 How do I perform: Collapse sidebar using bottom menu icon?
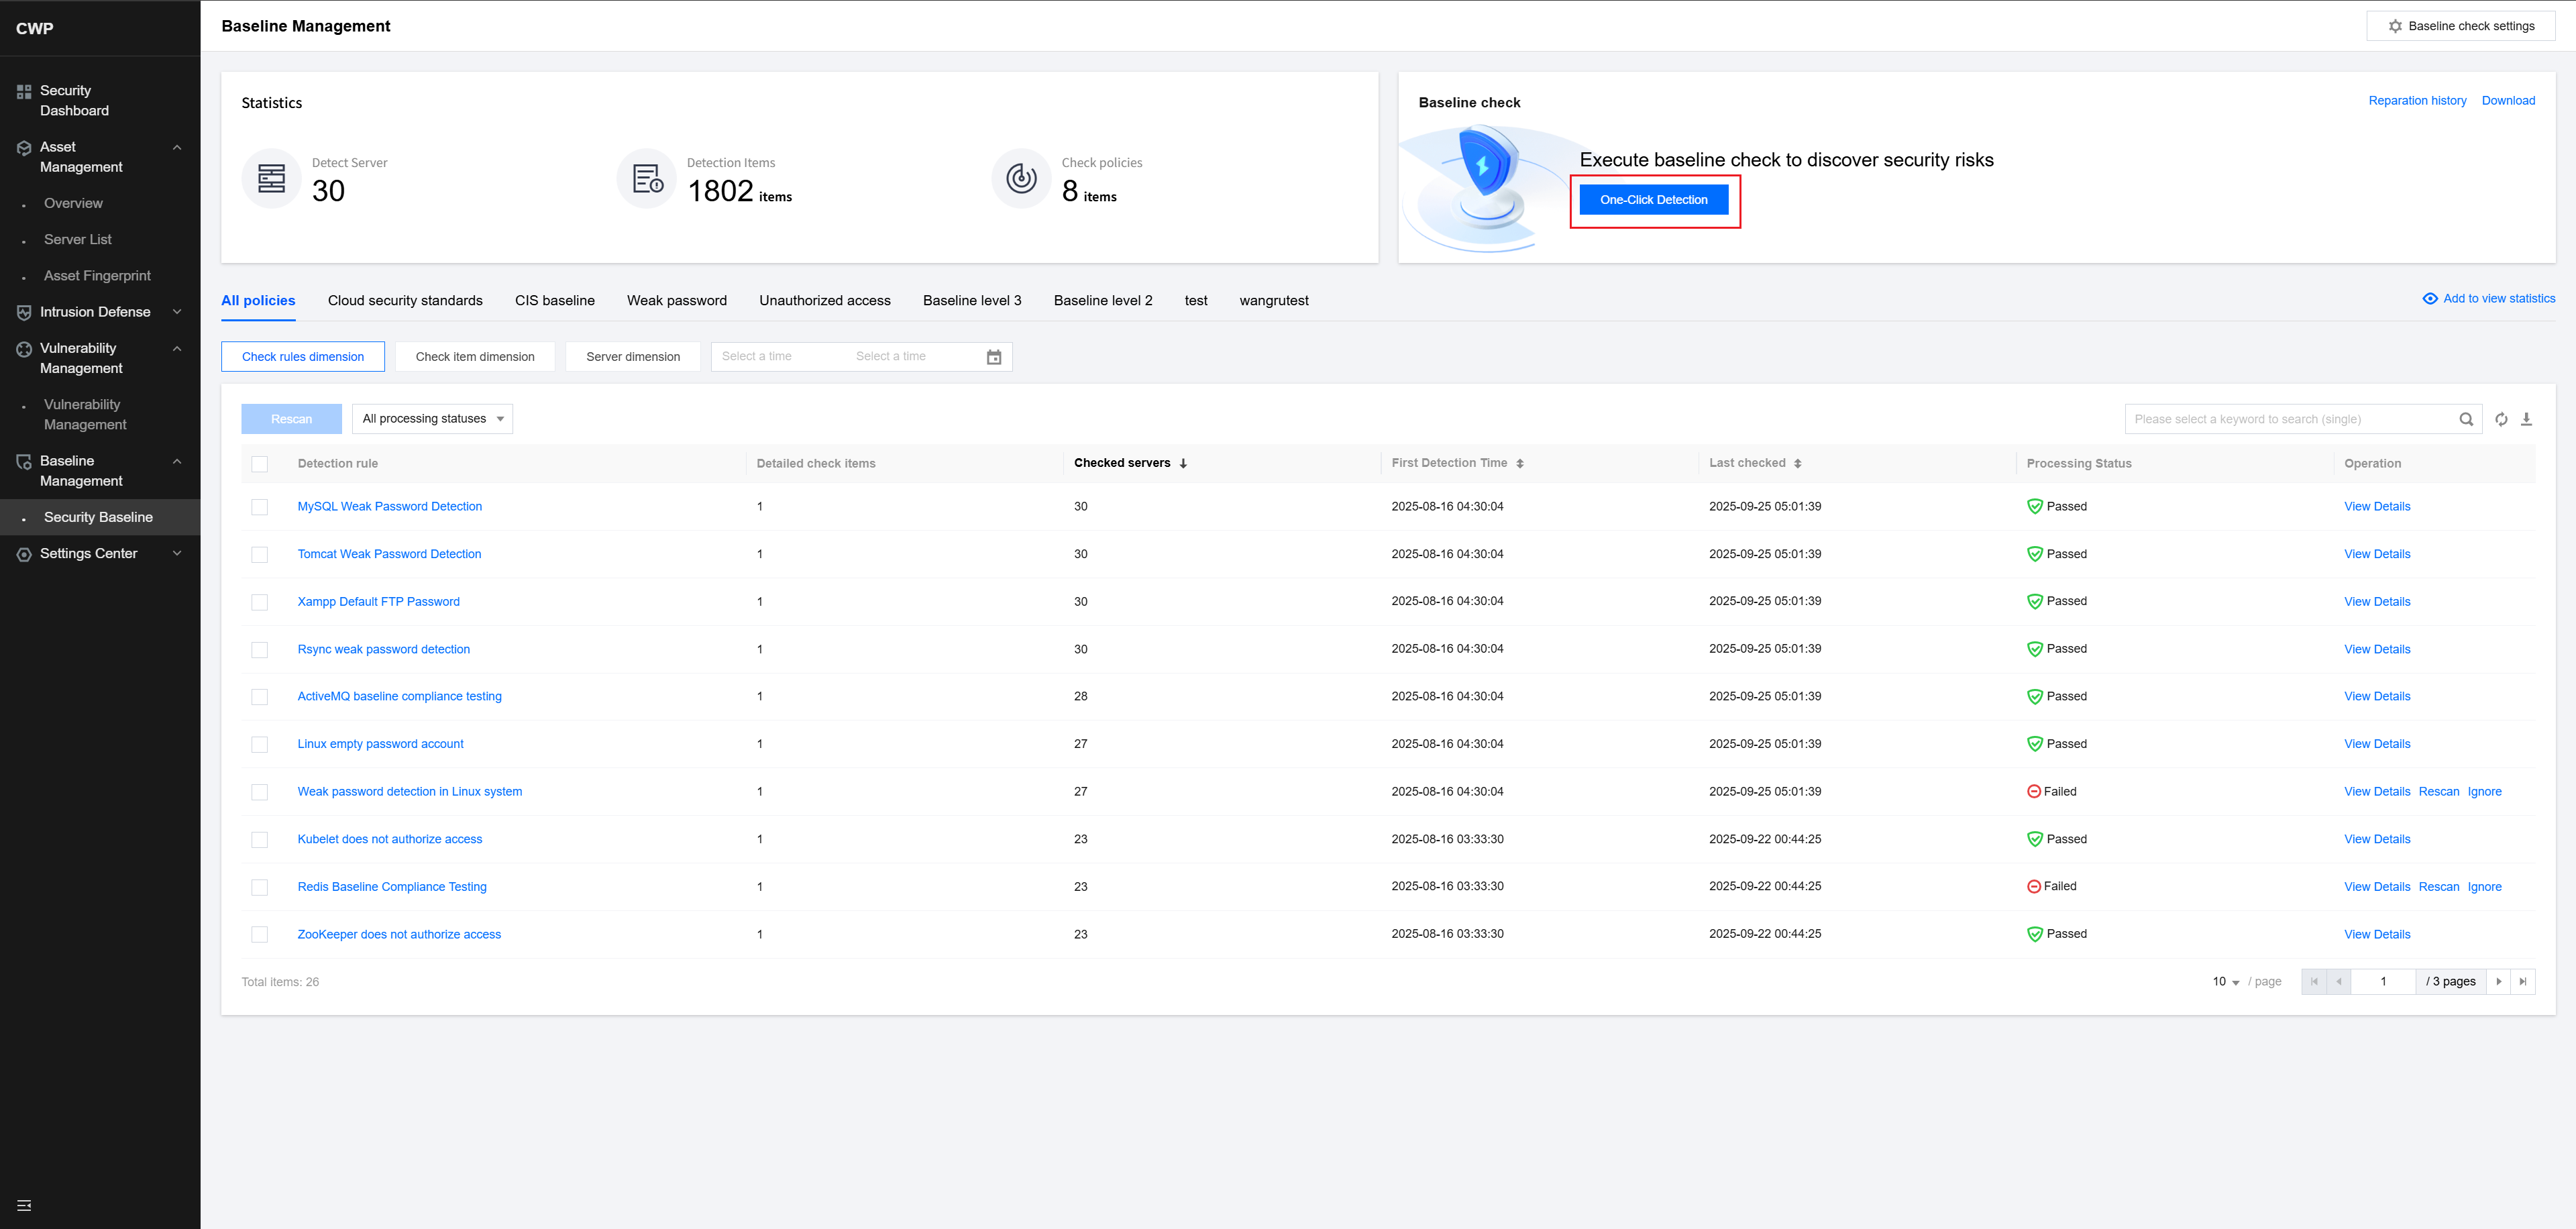(x=24, y=1205)
